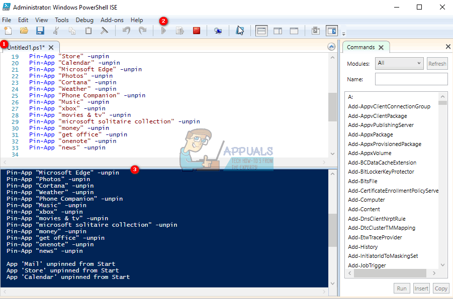Open the Add-ons menu
Screen dimensions: 453x299
[x=112, y=20]
